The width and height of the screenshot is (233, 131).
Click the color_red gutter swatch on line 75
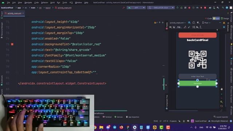coord(12,44)
